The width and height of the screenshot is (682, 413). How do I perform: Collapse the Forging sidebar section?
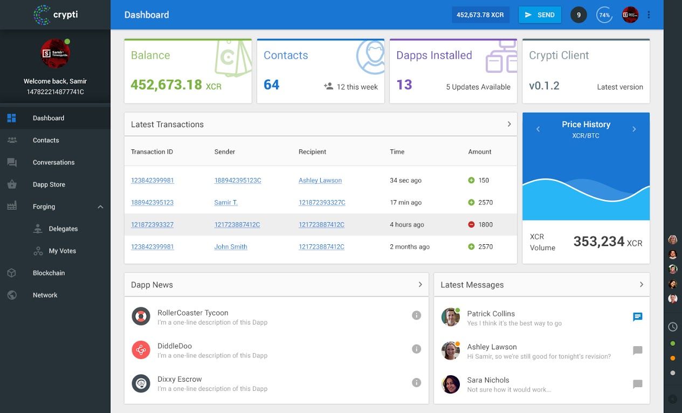pyautogui.click(x=100, y=206)
